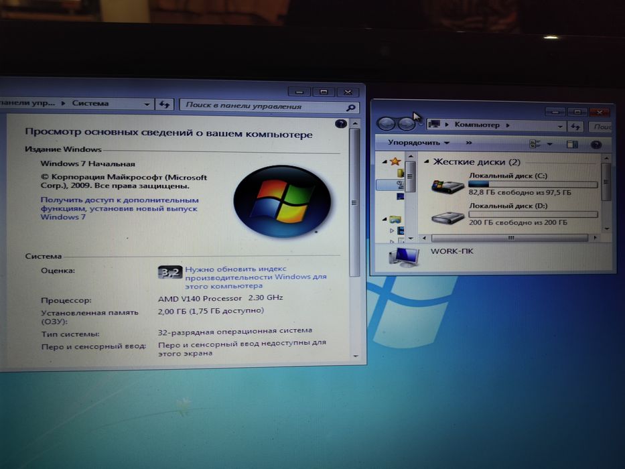625x469 pixels.
Task: Collapse the Жесткие диски (2) group
Action: click(427, 161)
